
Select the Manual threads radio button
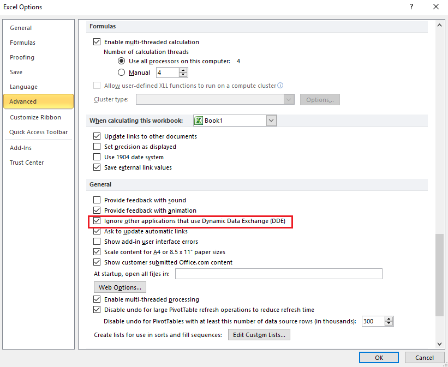[x=122, y=73]
